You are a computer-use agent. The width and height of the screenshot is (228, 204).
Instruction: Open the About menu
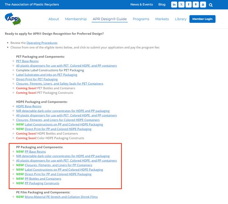tap(54, 19)
